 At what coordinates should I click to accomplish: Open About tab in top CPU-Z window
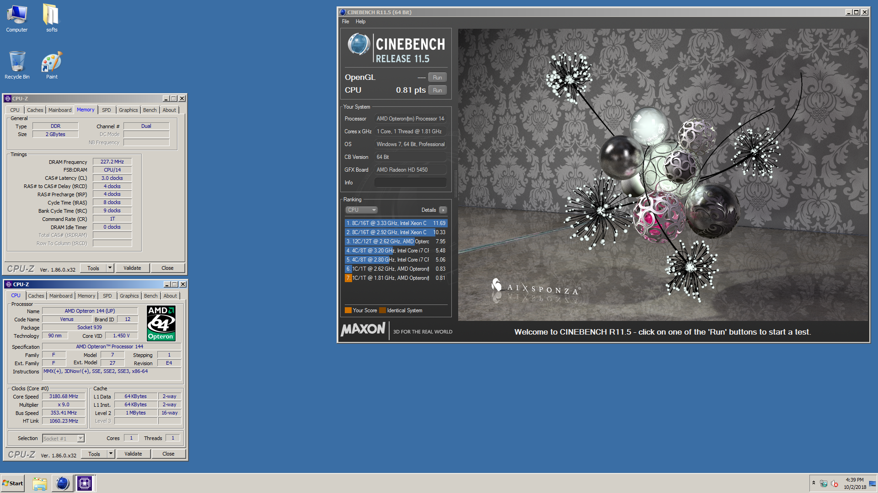click(x=169, y=110)
